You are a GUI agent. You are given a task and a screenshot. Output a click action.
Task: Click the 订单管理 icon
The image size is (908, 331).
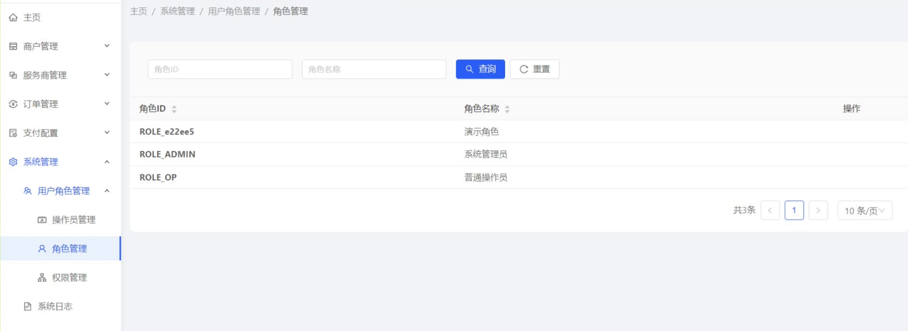point(13,104)
